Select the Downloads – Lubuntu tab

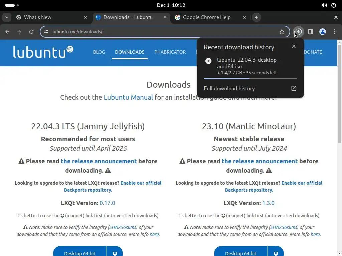131,17
